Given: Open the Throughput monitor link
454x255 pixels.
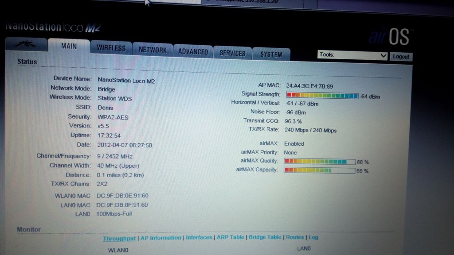Looking at the screenshot, I should tap(119, 238).
